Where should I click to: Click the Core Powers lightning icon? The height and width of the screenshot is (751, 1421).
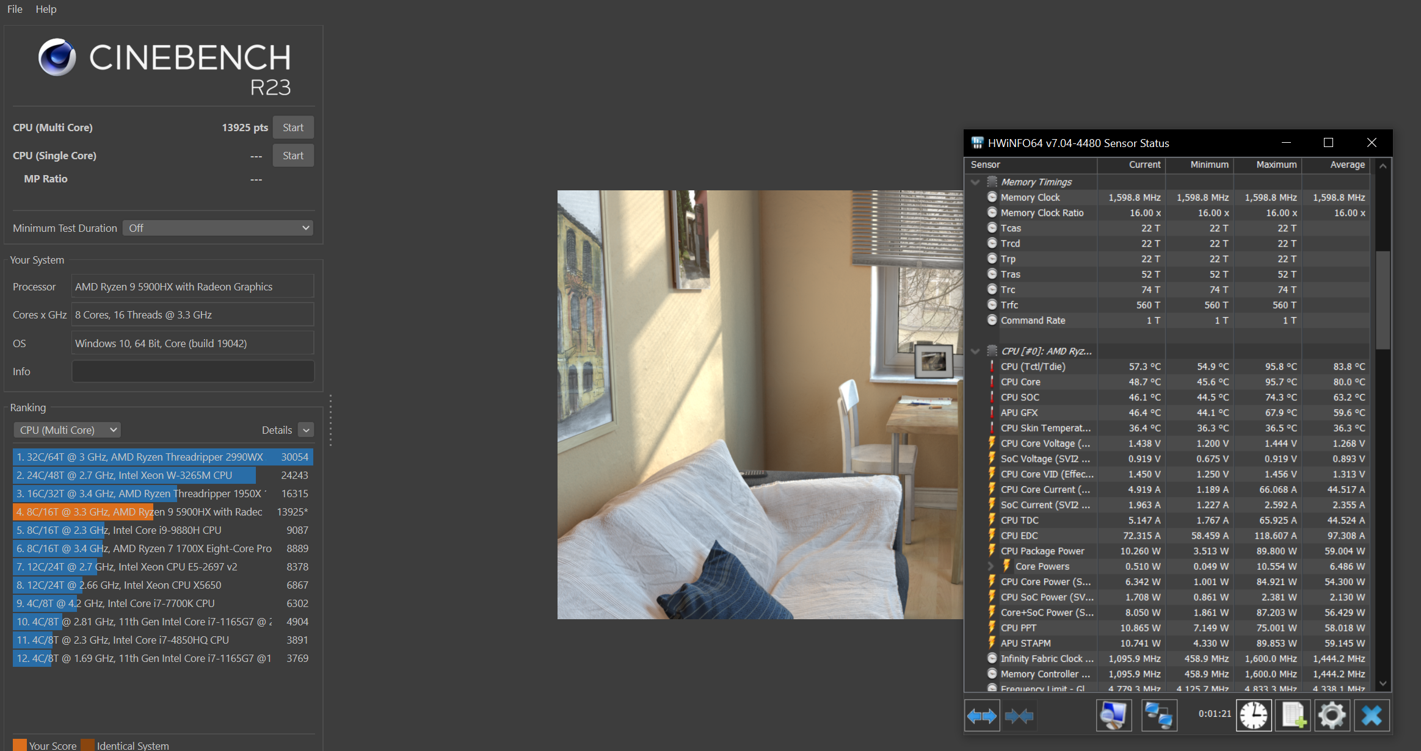tap(1006, 566)
